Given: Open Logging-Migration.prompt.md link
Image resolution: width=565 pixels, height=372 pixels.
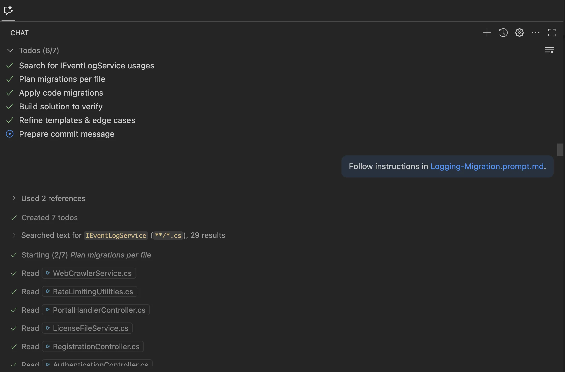Looking at the screenshot, I should click(488, 166).
